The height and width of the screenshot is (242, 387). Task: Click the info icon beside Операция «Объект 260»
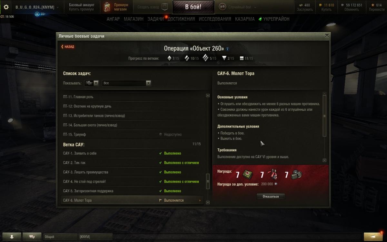227,49
